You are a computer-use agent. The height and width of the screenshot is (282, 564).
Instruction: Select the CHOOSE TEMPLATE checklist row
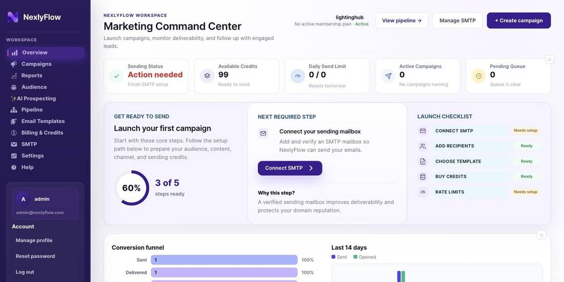(479, 162)
